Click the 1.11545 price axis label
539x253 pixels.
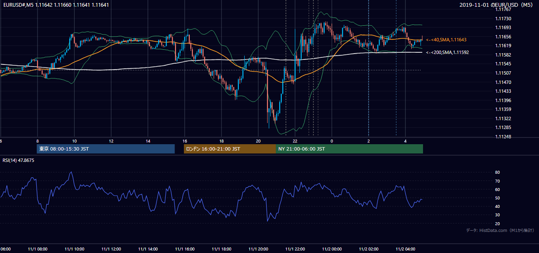click(503, 64)
